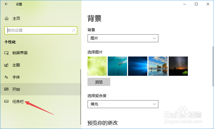
Task: Pick the Windows logo blue wallpaper
Action: (138, 66)
